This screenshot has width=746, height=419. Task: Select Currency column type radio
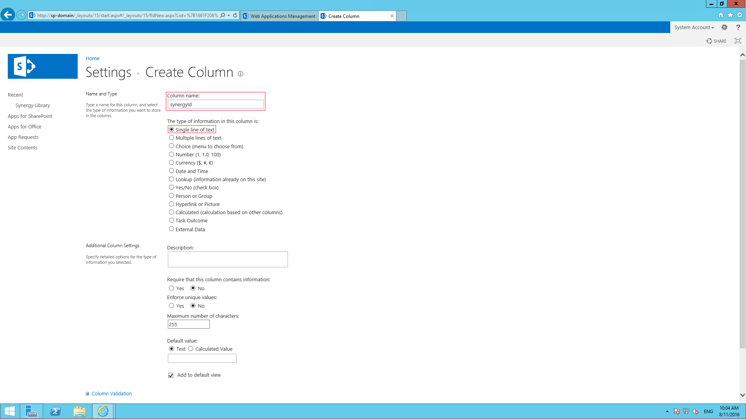pyautogui.click(x=171, y=163)
